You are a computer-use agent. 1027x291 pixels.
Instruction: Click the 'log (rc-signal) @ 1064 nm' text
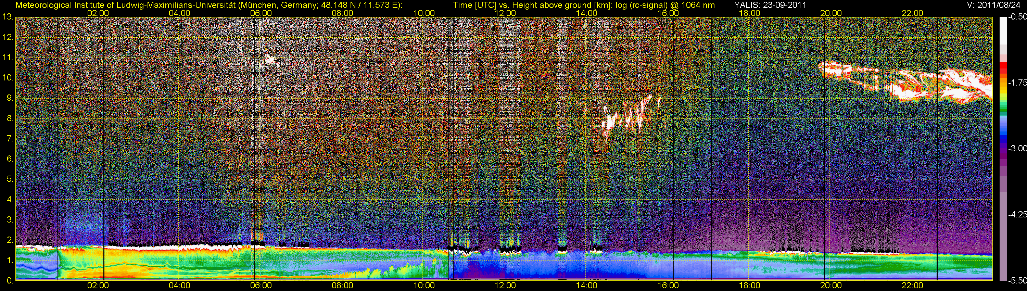(x=664, y=5)
